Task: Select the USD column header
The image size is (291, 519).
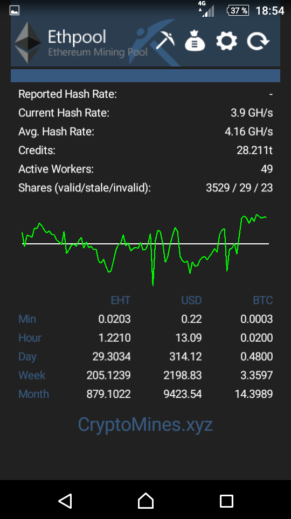Action: click(x=191, y=301)
